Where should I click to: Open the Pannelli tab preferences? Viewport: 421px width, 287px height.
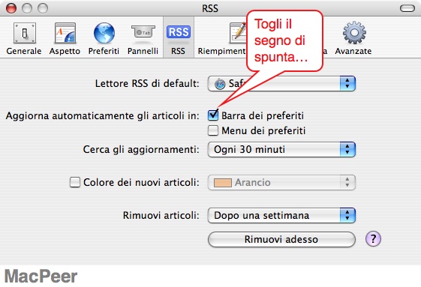click(x=143, y=39)
